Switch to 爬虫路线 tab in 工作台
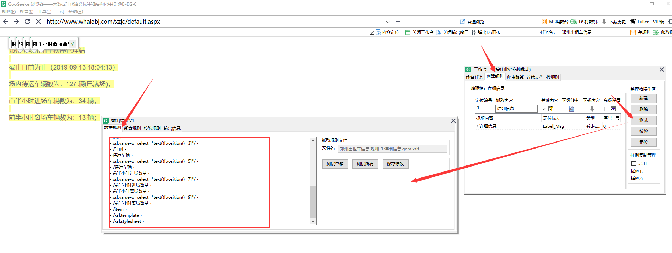The image size is (672, 253). 515,77
